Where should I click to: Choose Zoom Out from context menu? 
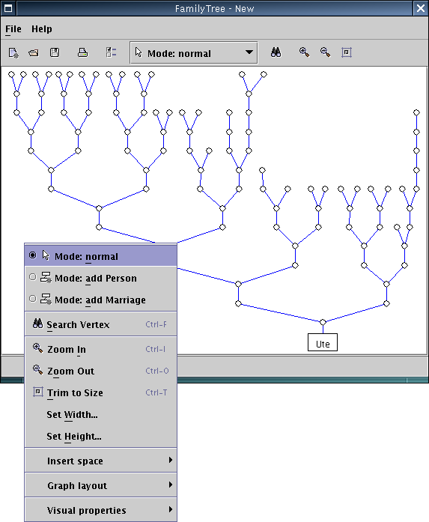click(x=100, y=371)
